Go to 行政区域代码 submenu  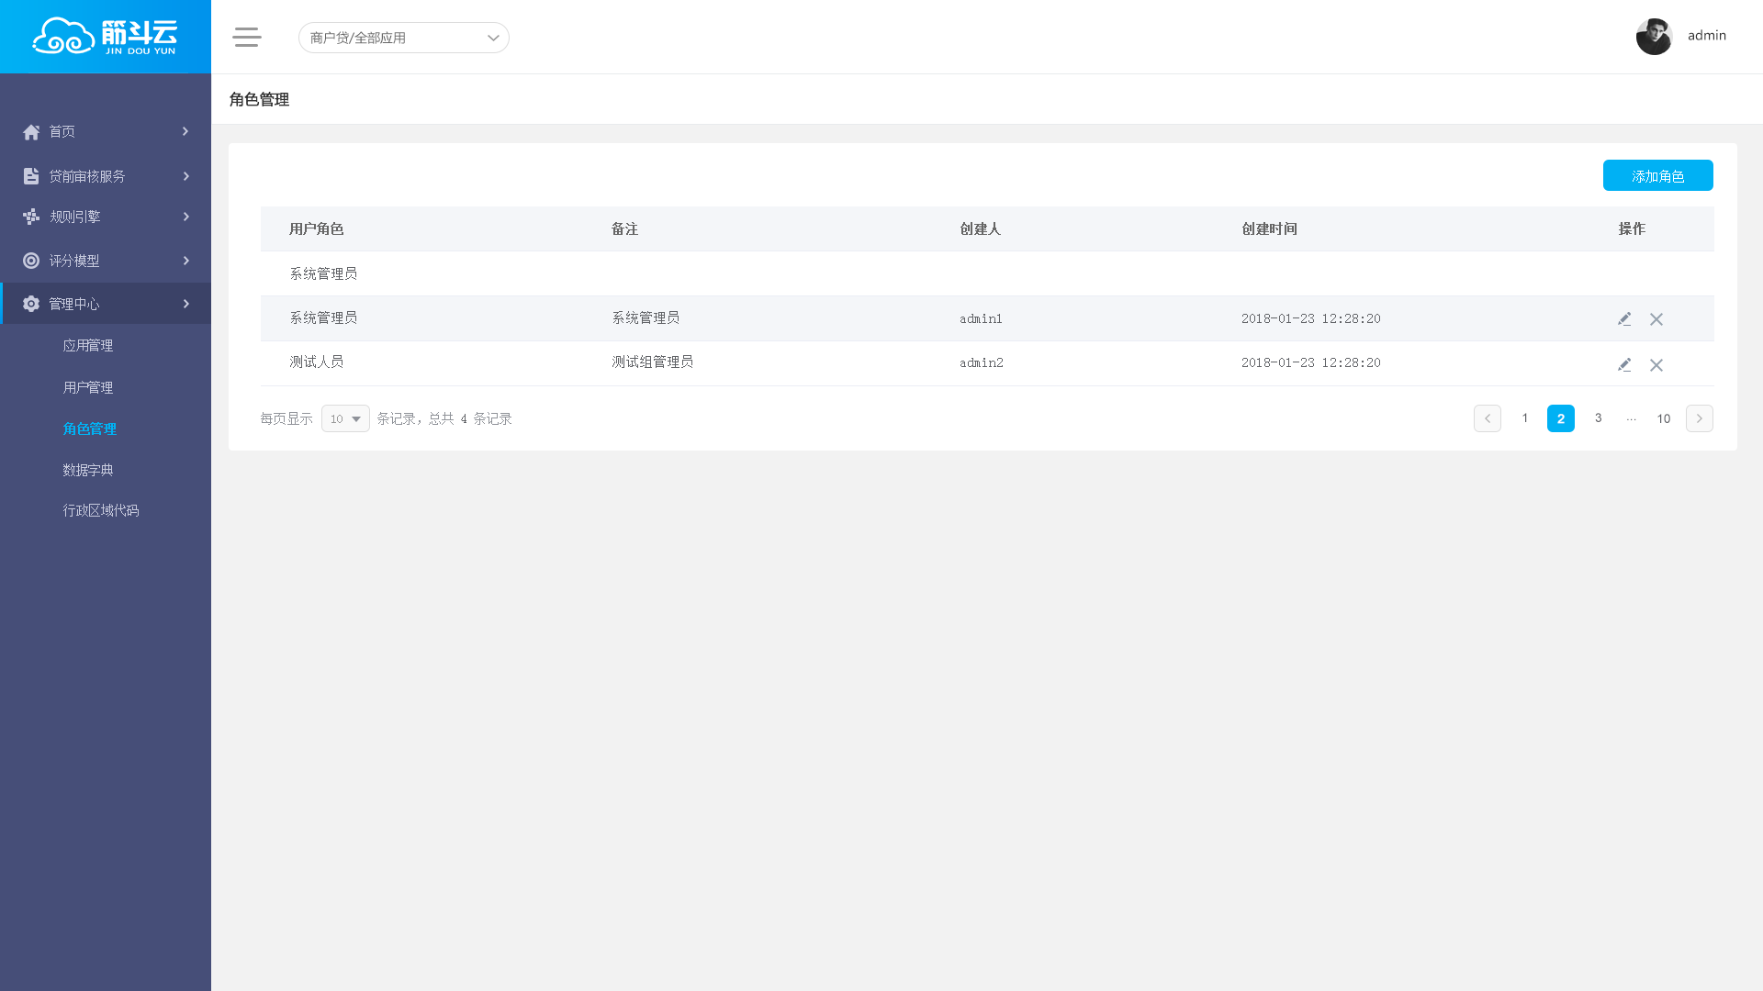tap(101, 511)
